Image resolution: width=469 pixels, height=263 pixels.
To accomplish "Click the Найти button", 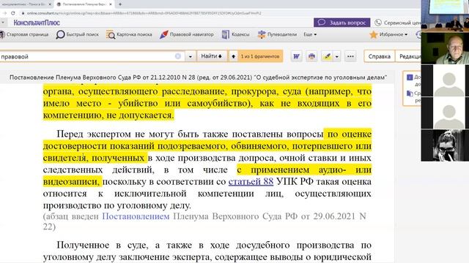I will pyautogui.click(x=212, y=56).
